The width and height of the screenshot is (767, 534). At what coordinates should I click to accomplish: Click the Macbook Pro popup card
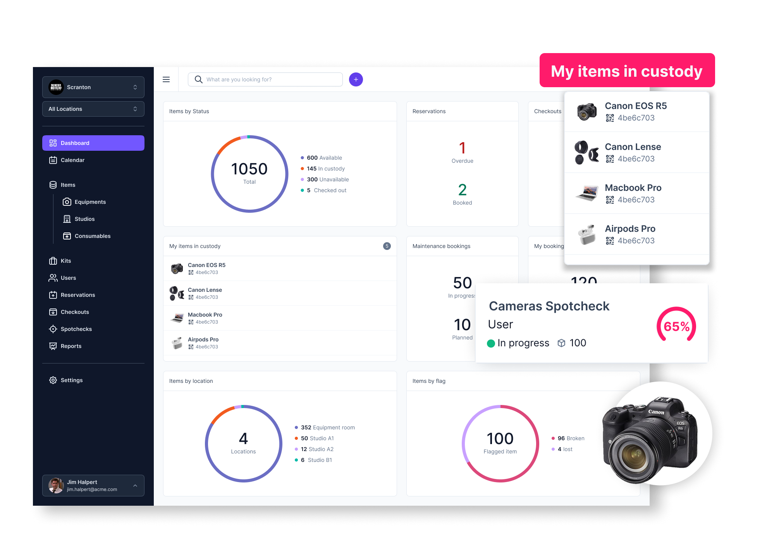coord(637,193)
